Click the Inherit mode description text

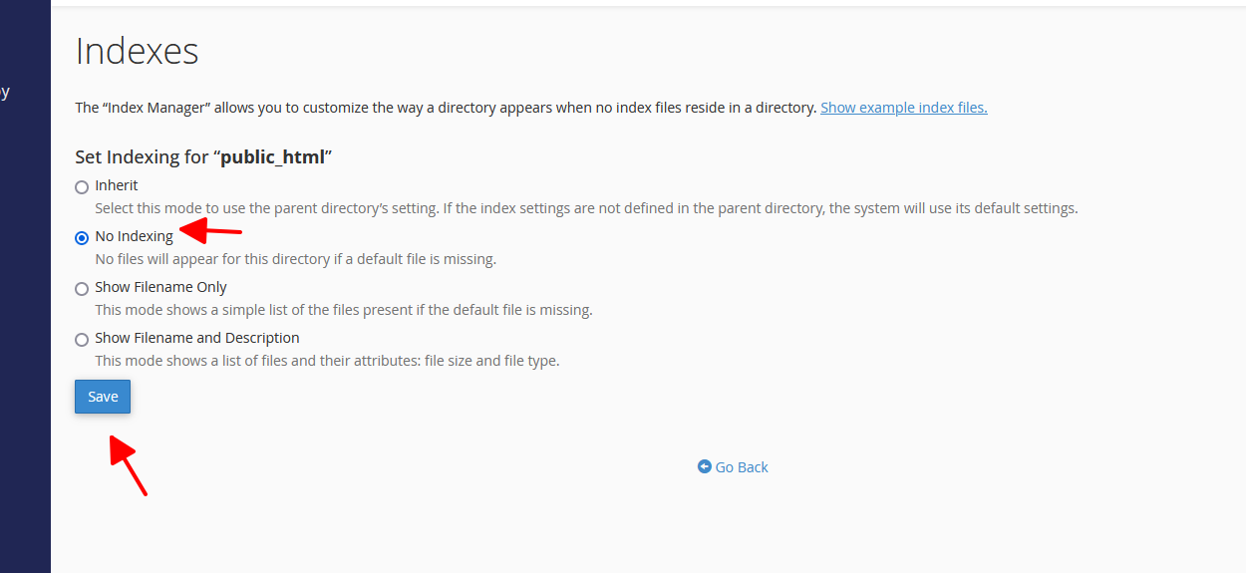pos(586,209)
